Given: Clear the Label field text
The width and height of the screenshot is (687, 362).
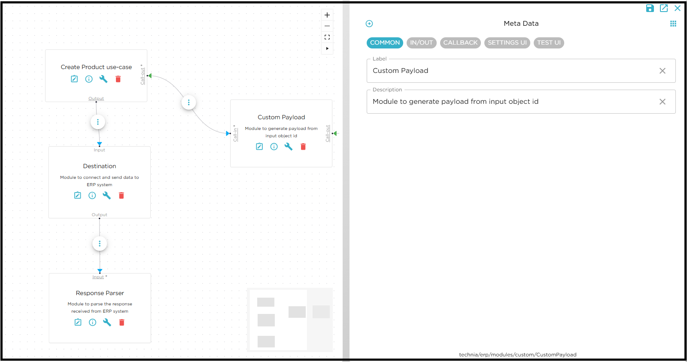Looking at the screenshot, I should click(x=662, y=71).
